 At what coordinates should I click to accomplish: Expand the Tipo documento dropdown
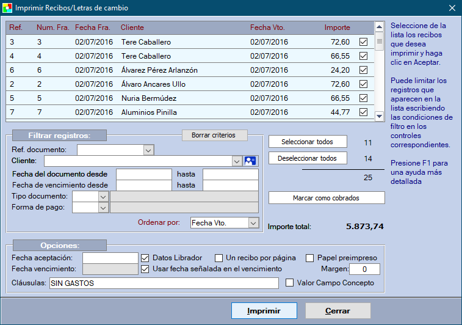(x=103, y=196)
